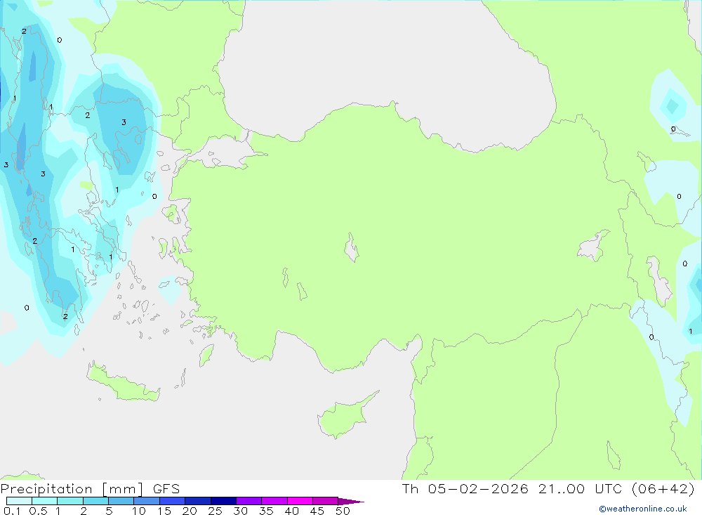Click the legend scale value '25'
The height and width of the screenshot is (515, 702).
click(x=216, y=511)
